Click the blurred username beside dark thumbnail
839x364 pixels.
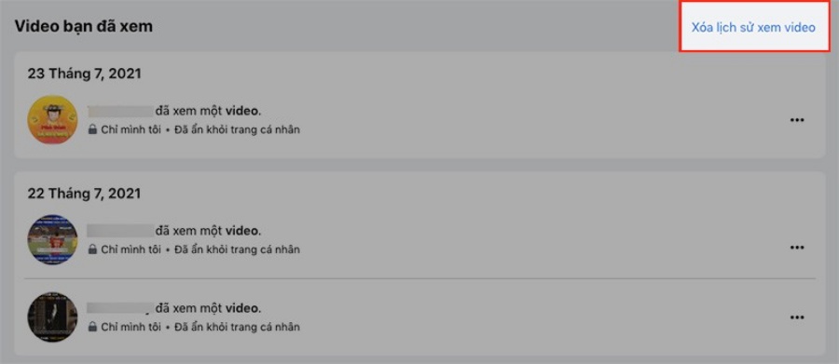120,308
